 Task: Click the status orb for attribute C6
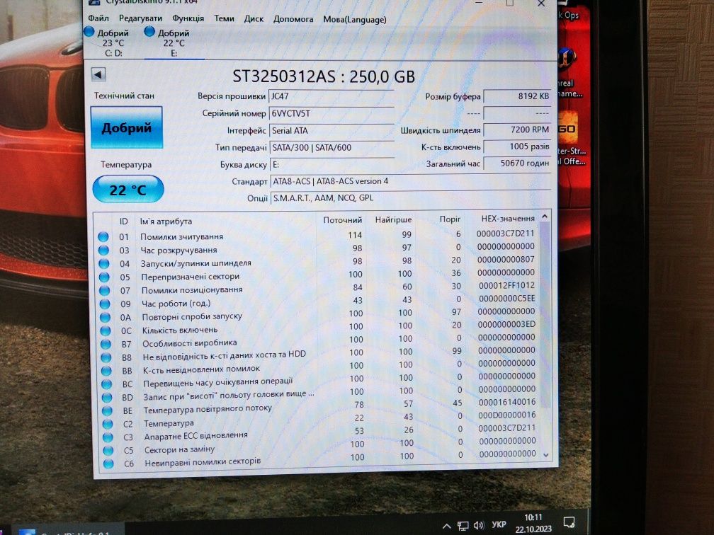(x=108, y=464)
